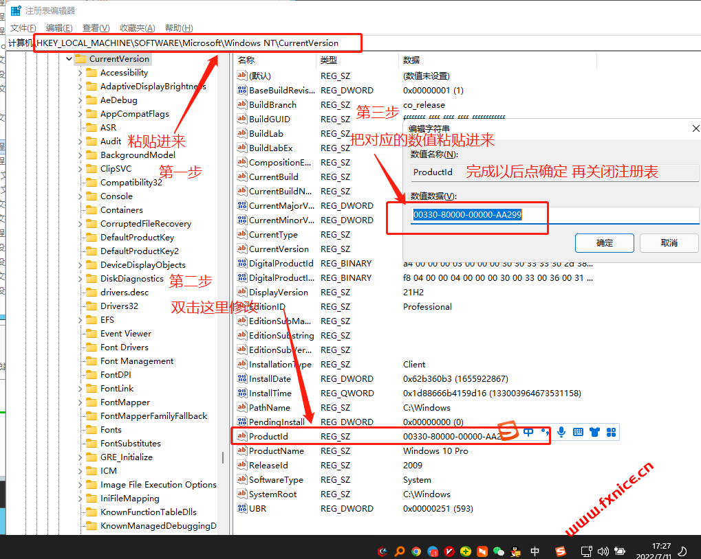The width and height of the screenshot is (701, 559).
Task: Open the 查看(V) menu
Action: tap(96, 28)
